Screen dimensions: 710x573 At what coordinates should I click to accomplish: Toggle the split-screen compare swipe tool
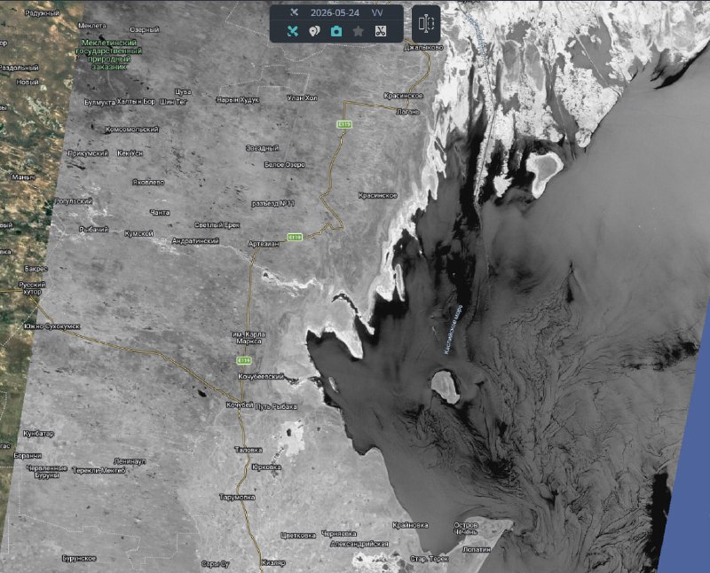coord(426,24)
